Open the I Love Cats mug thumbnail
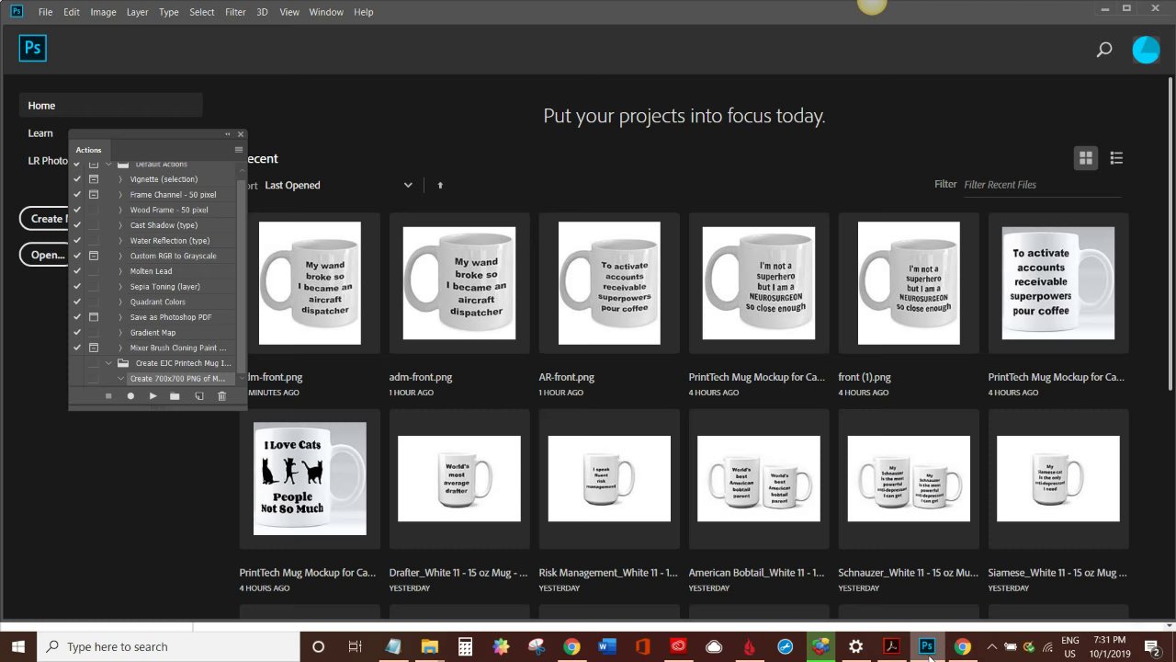The image size is (1176, 662). click(310, 478)
